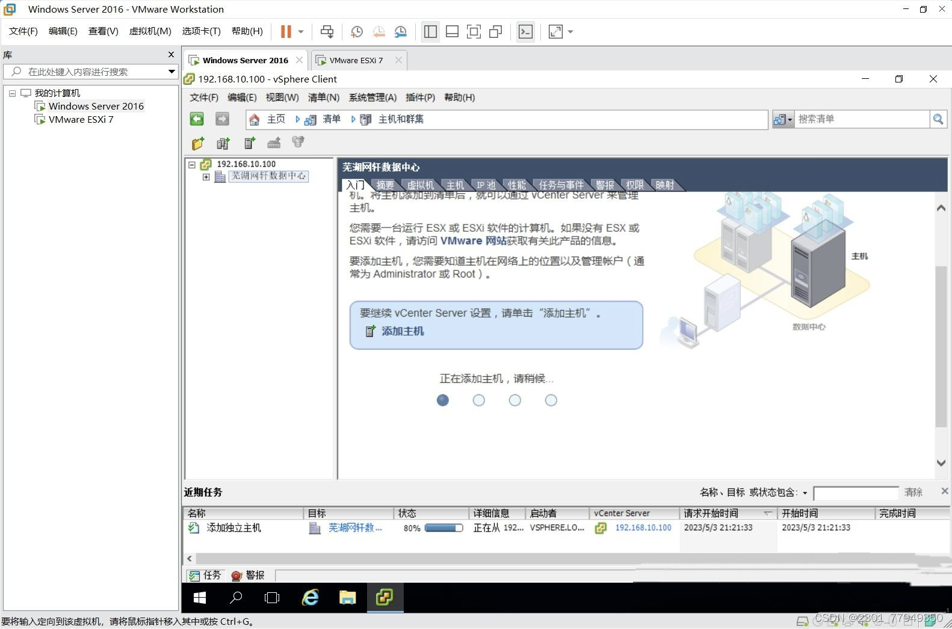
Task: Click new folder toolbar icon
Action: (198, 143)
